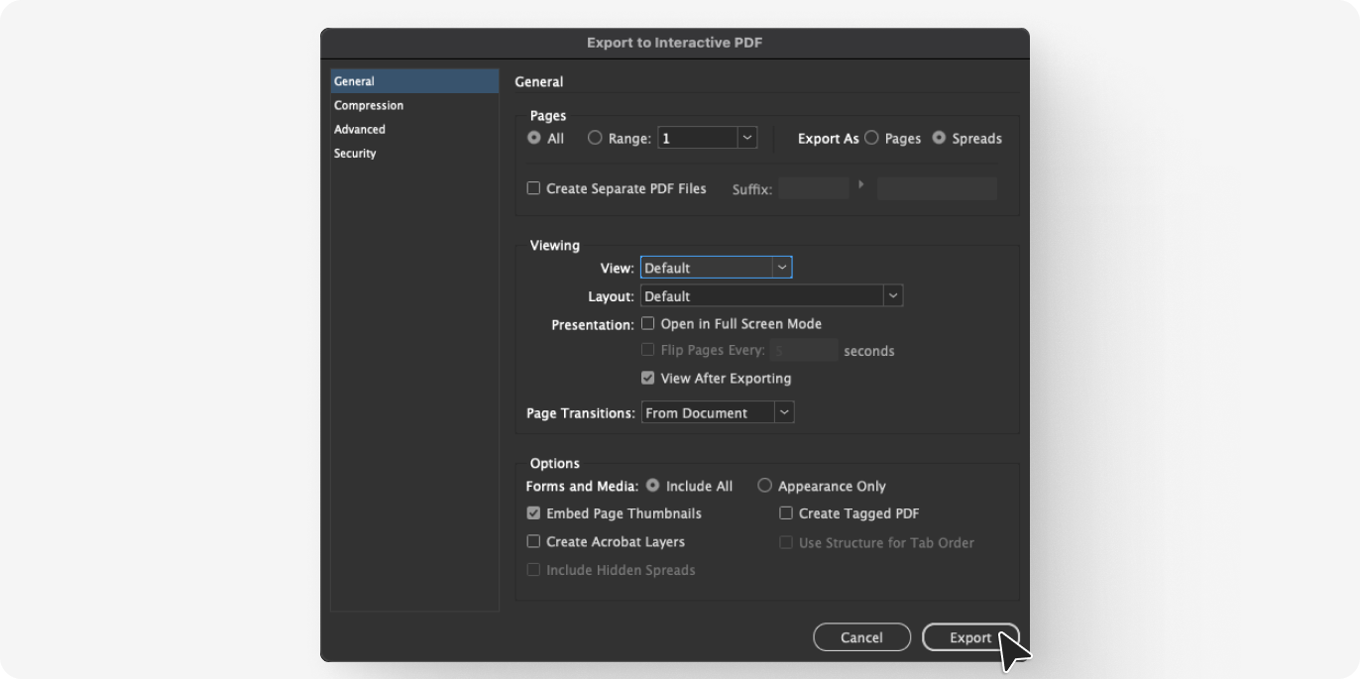
Task: Select Include All for Forms and Media
Action: 652,486
